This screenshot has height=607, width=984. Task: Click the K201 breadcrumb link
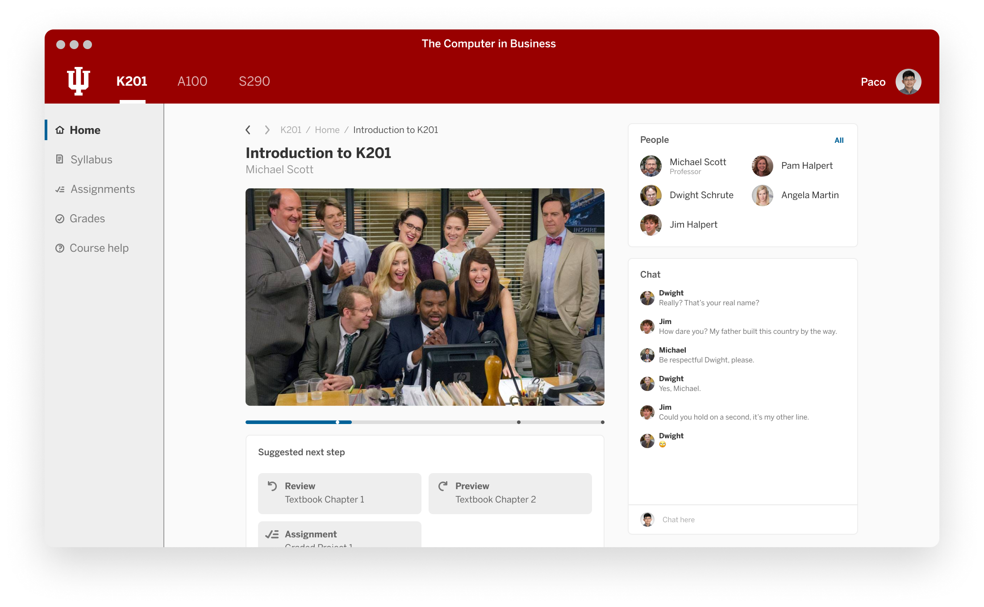click(x=291, y=130)
